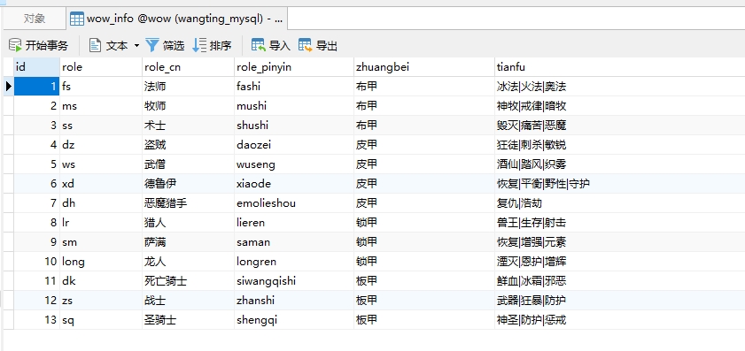Select the role cell 'dk'
Screen dimensions: 745x351
(101, 281)
